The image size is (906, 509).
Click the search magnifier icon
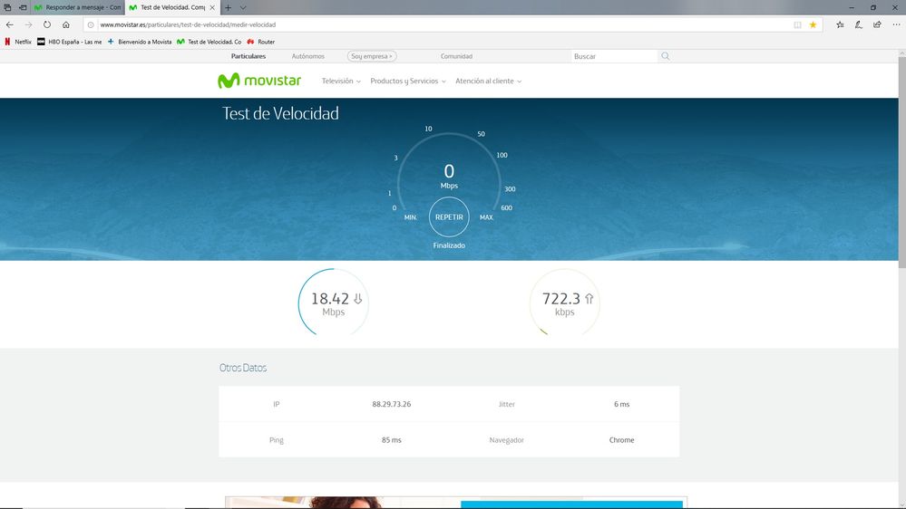pyautogui.click(x=665, y=56)
